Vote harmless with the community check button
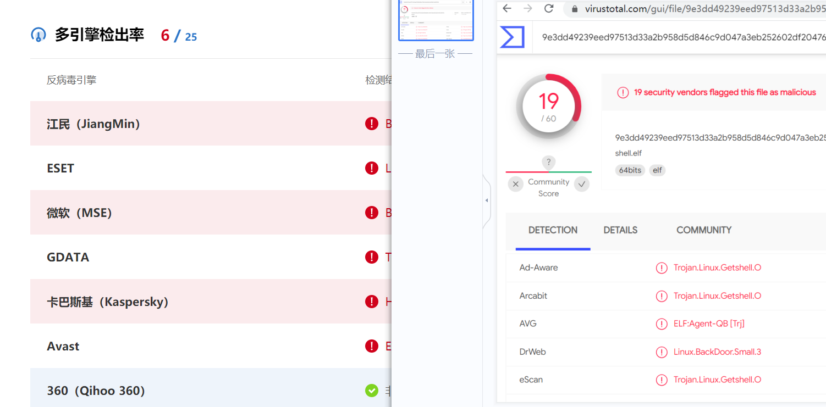The image size is (826, 407). pyautogui.click(x=582, y=184)
